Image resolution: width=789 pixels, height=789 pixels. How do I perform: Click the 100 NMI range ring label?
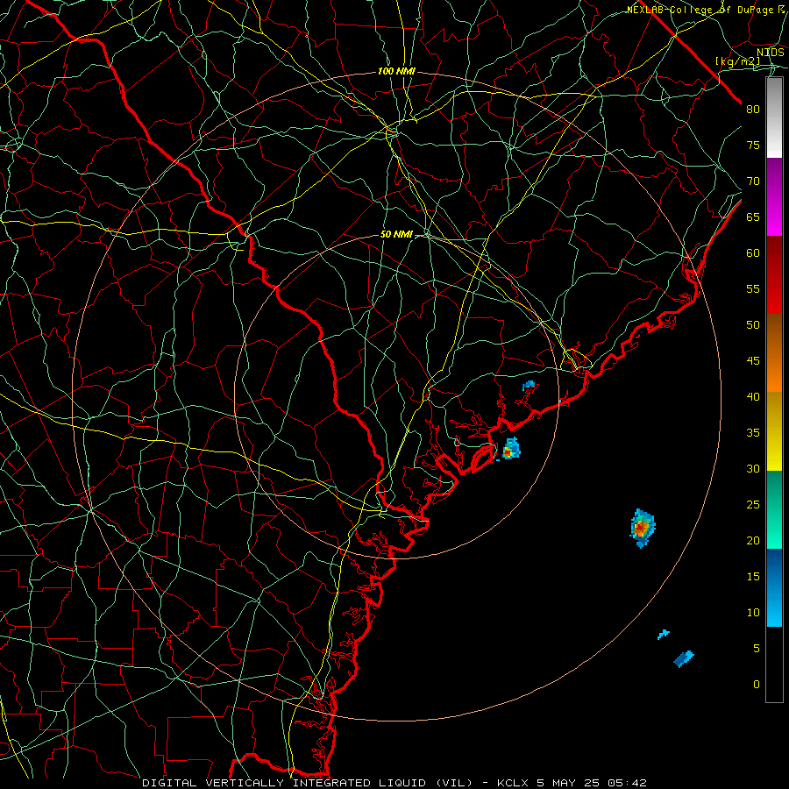396,72
